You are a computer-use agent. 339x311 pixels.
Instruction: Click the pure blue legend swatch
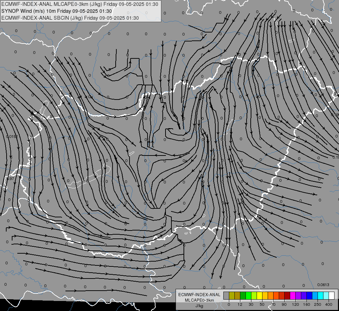(309, 295)
